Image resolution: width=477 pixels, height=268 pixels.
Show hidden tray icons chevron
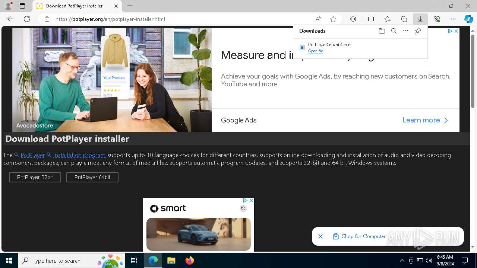[x=402, y=261]
